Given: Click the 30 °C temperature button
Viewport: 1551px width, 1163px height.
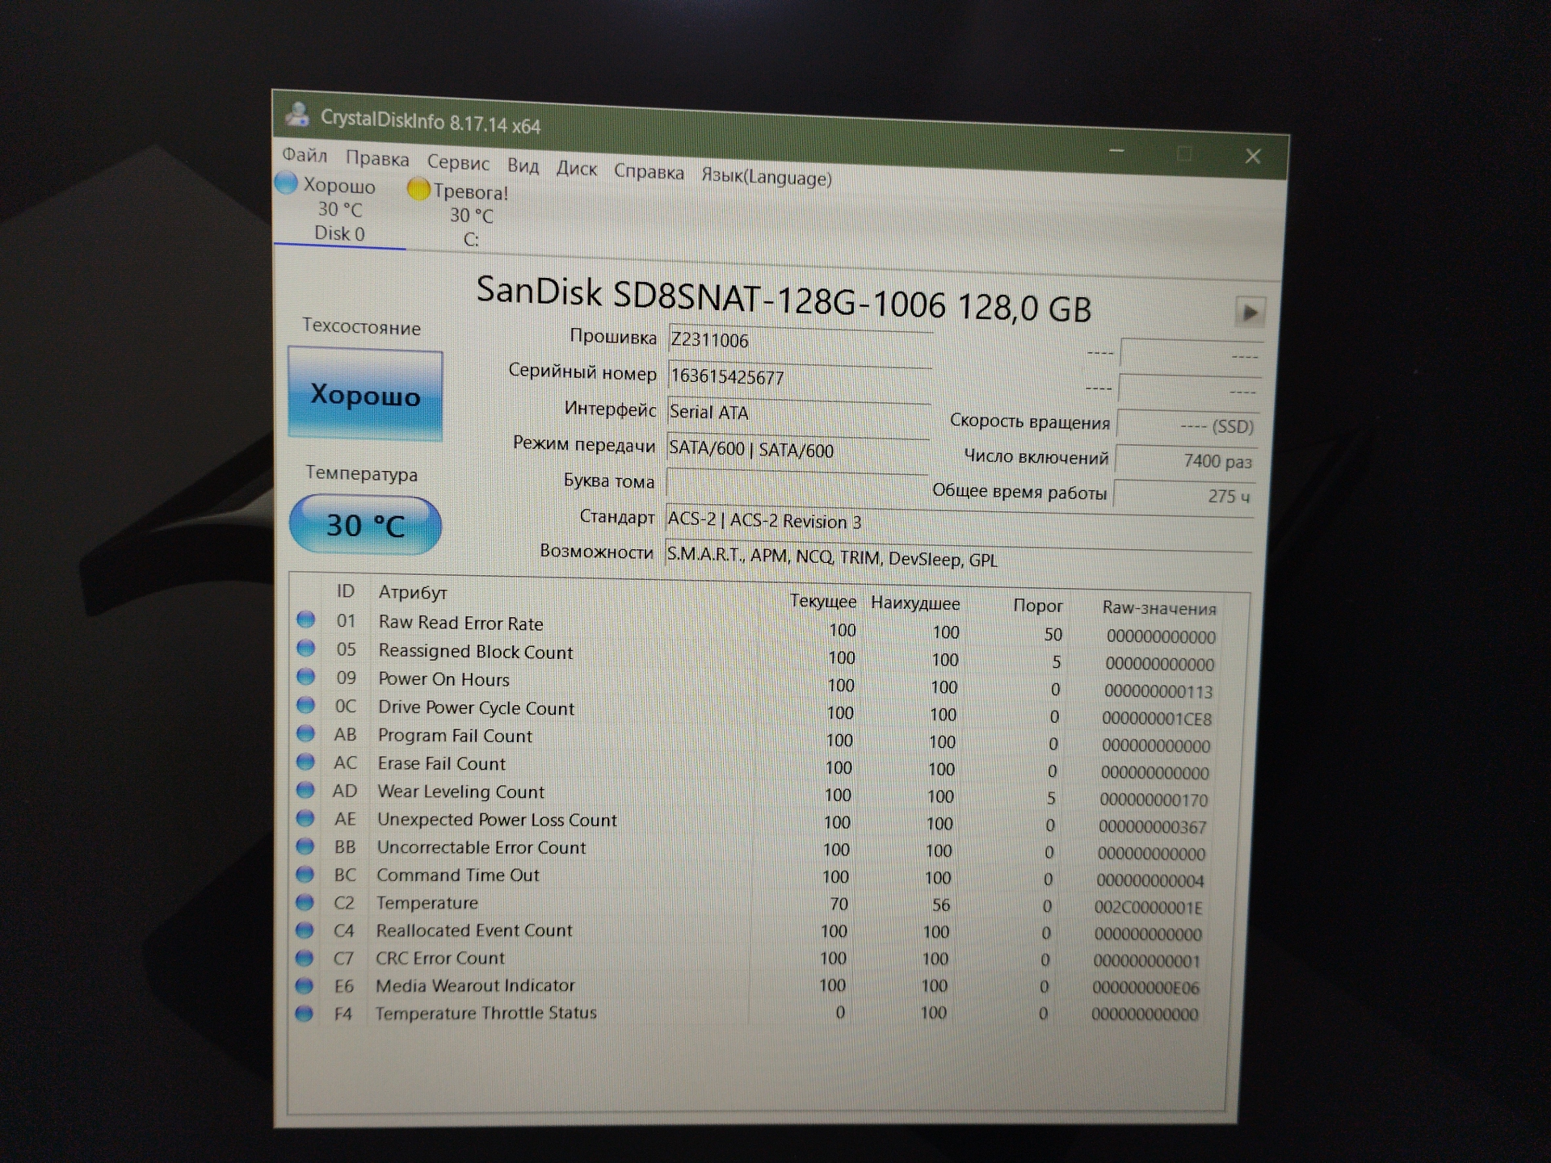Looking at the screenshot, I should click(x=365, y=525).
